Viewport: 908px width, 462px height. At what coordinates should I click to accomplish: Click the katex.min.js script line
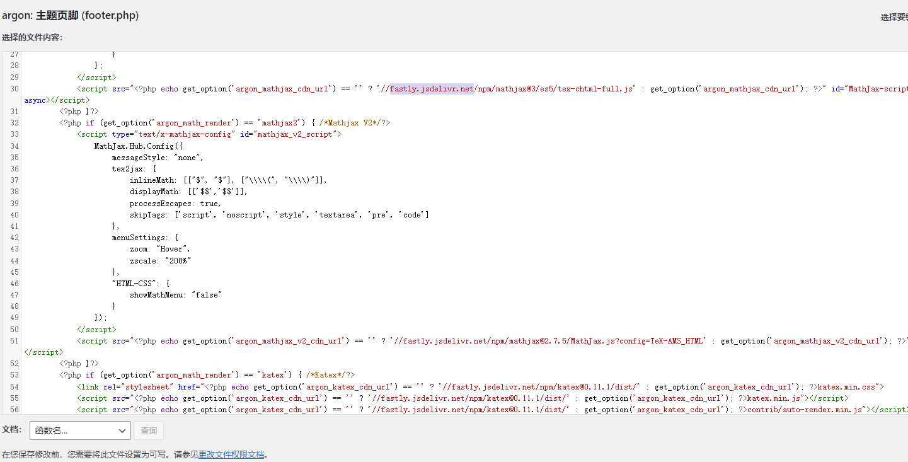pos(463,398)
